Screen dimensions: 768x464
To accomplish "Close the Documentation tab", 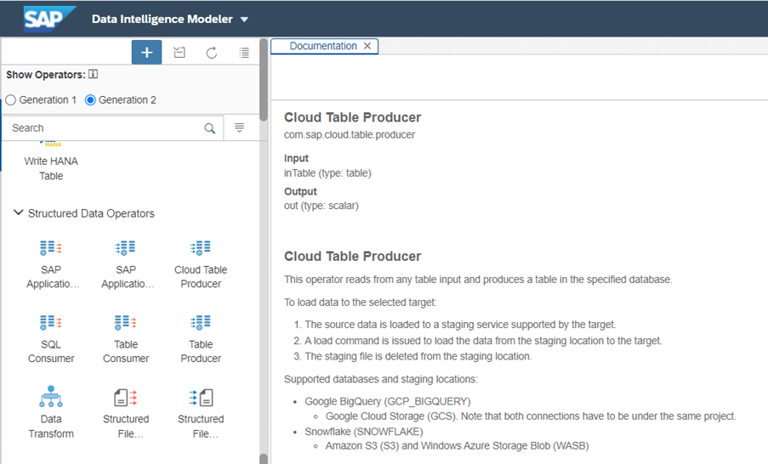I will point(367,47).
